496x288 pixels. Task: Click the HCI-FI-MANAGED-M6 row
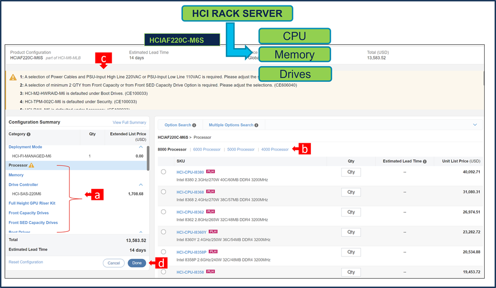click(x=76, y=156)
